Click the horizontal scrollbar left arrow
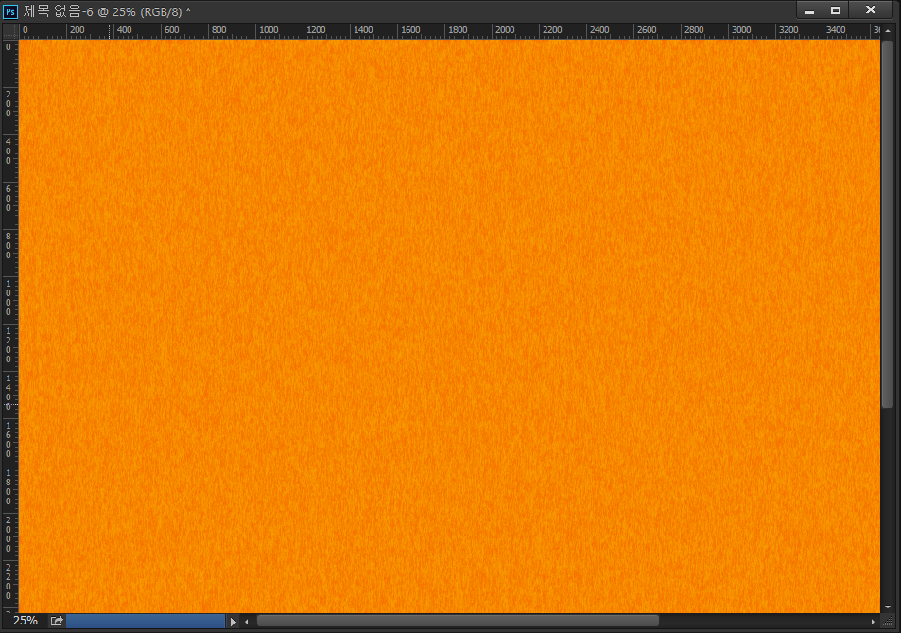 [x=247, y=622]
